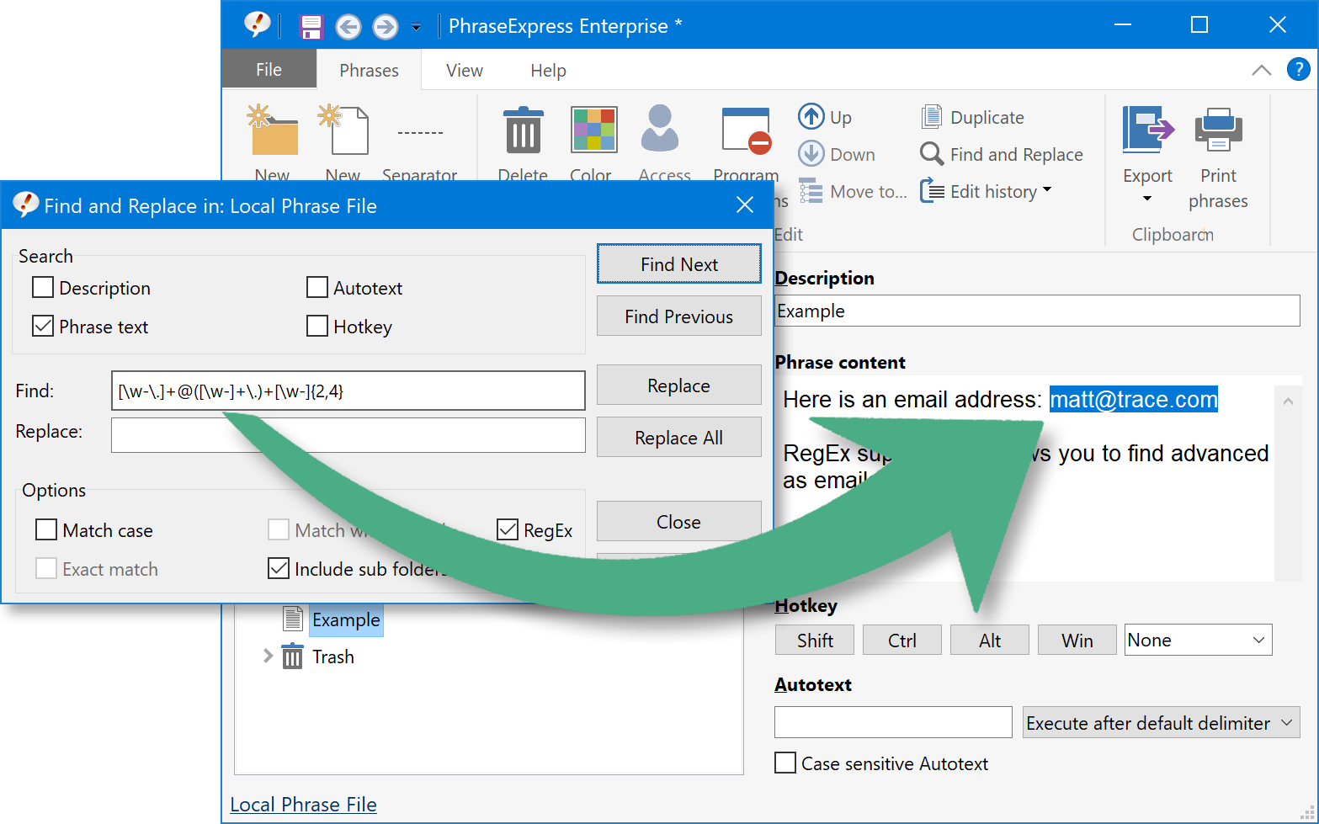Viewport: 1319px width, 824px height.
Task: Click the Save icon in title bar
Action: point(311,27)
